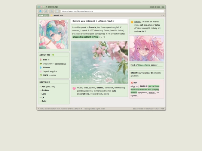202x151 pixels.
Task: Click the sparkle bullet beside Ochi
Action: pos(40,101)
